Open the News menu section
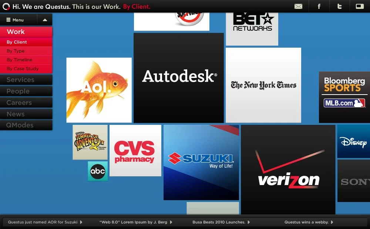Viewport: 370px width, 229px height. (x=26, y=114)
